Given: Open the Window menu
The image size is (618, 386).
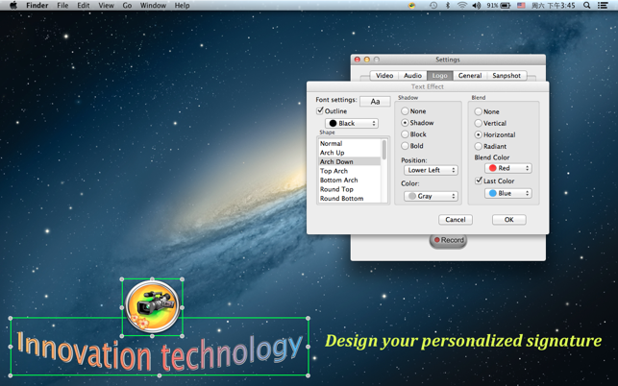Looking at the screenshot, I should [x=153, y=5].
